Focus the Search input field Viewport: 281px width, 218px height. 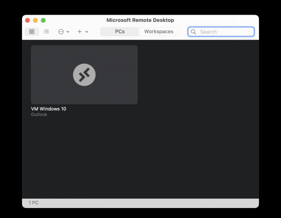point(221,32)
